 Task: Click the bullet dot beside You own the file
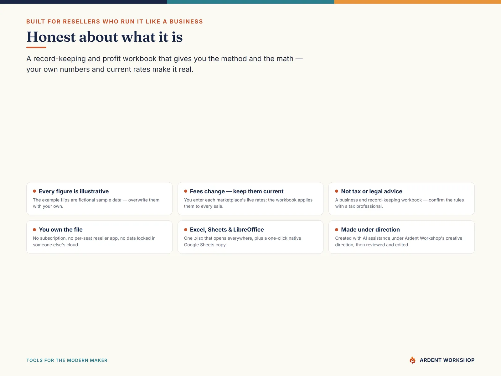click(34, 230)
